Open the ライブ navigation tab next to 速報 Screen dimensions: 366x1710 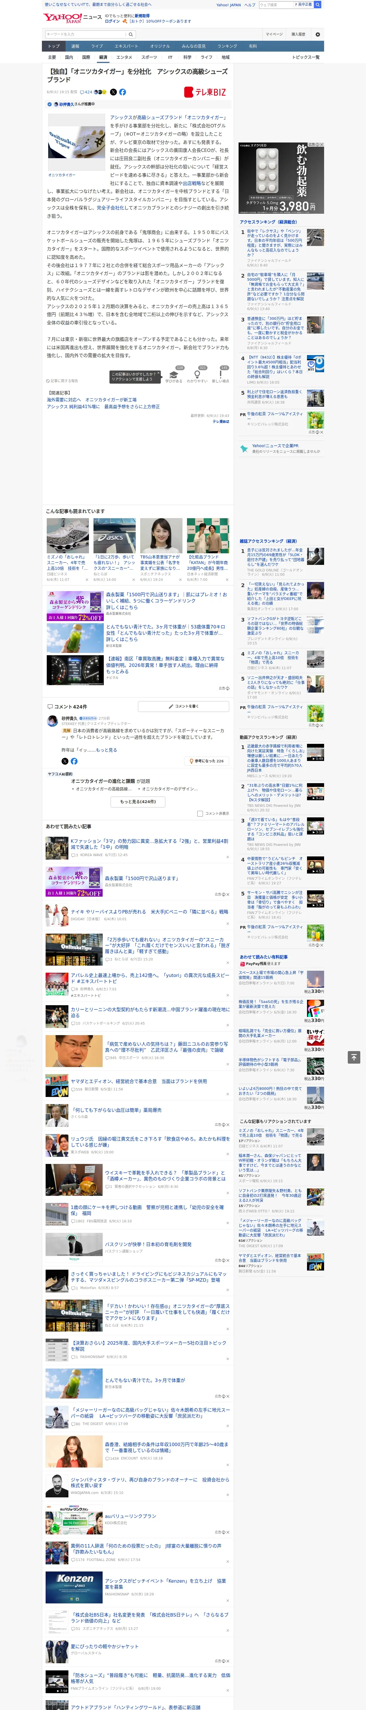click(97, 46)
